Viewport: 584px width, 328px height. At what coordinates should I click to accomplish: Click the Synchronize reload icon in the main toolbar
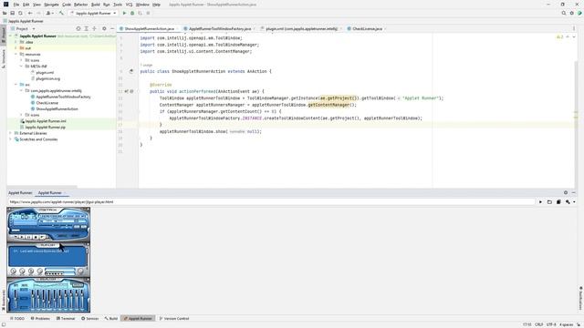(x=20, y=13)
